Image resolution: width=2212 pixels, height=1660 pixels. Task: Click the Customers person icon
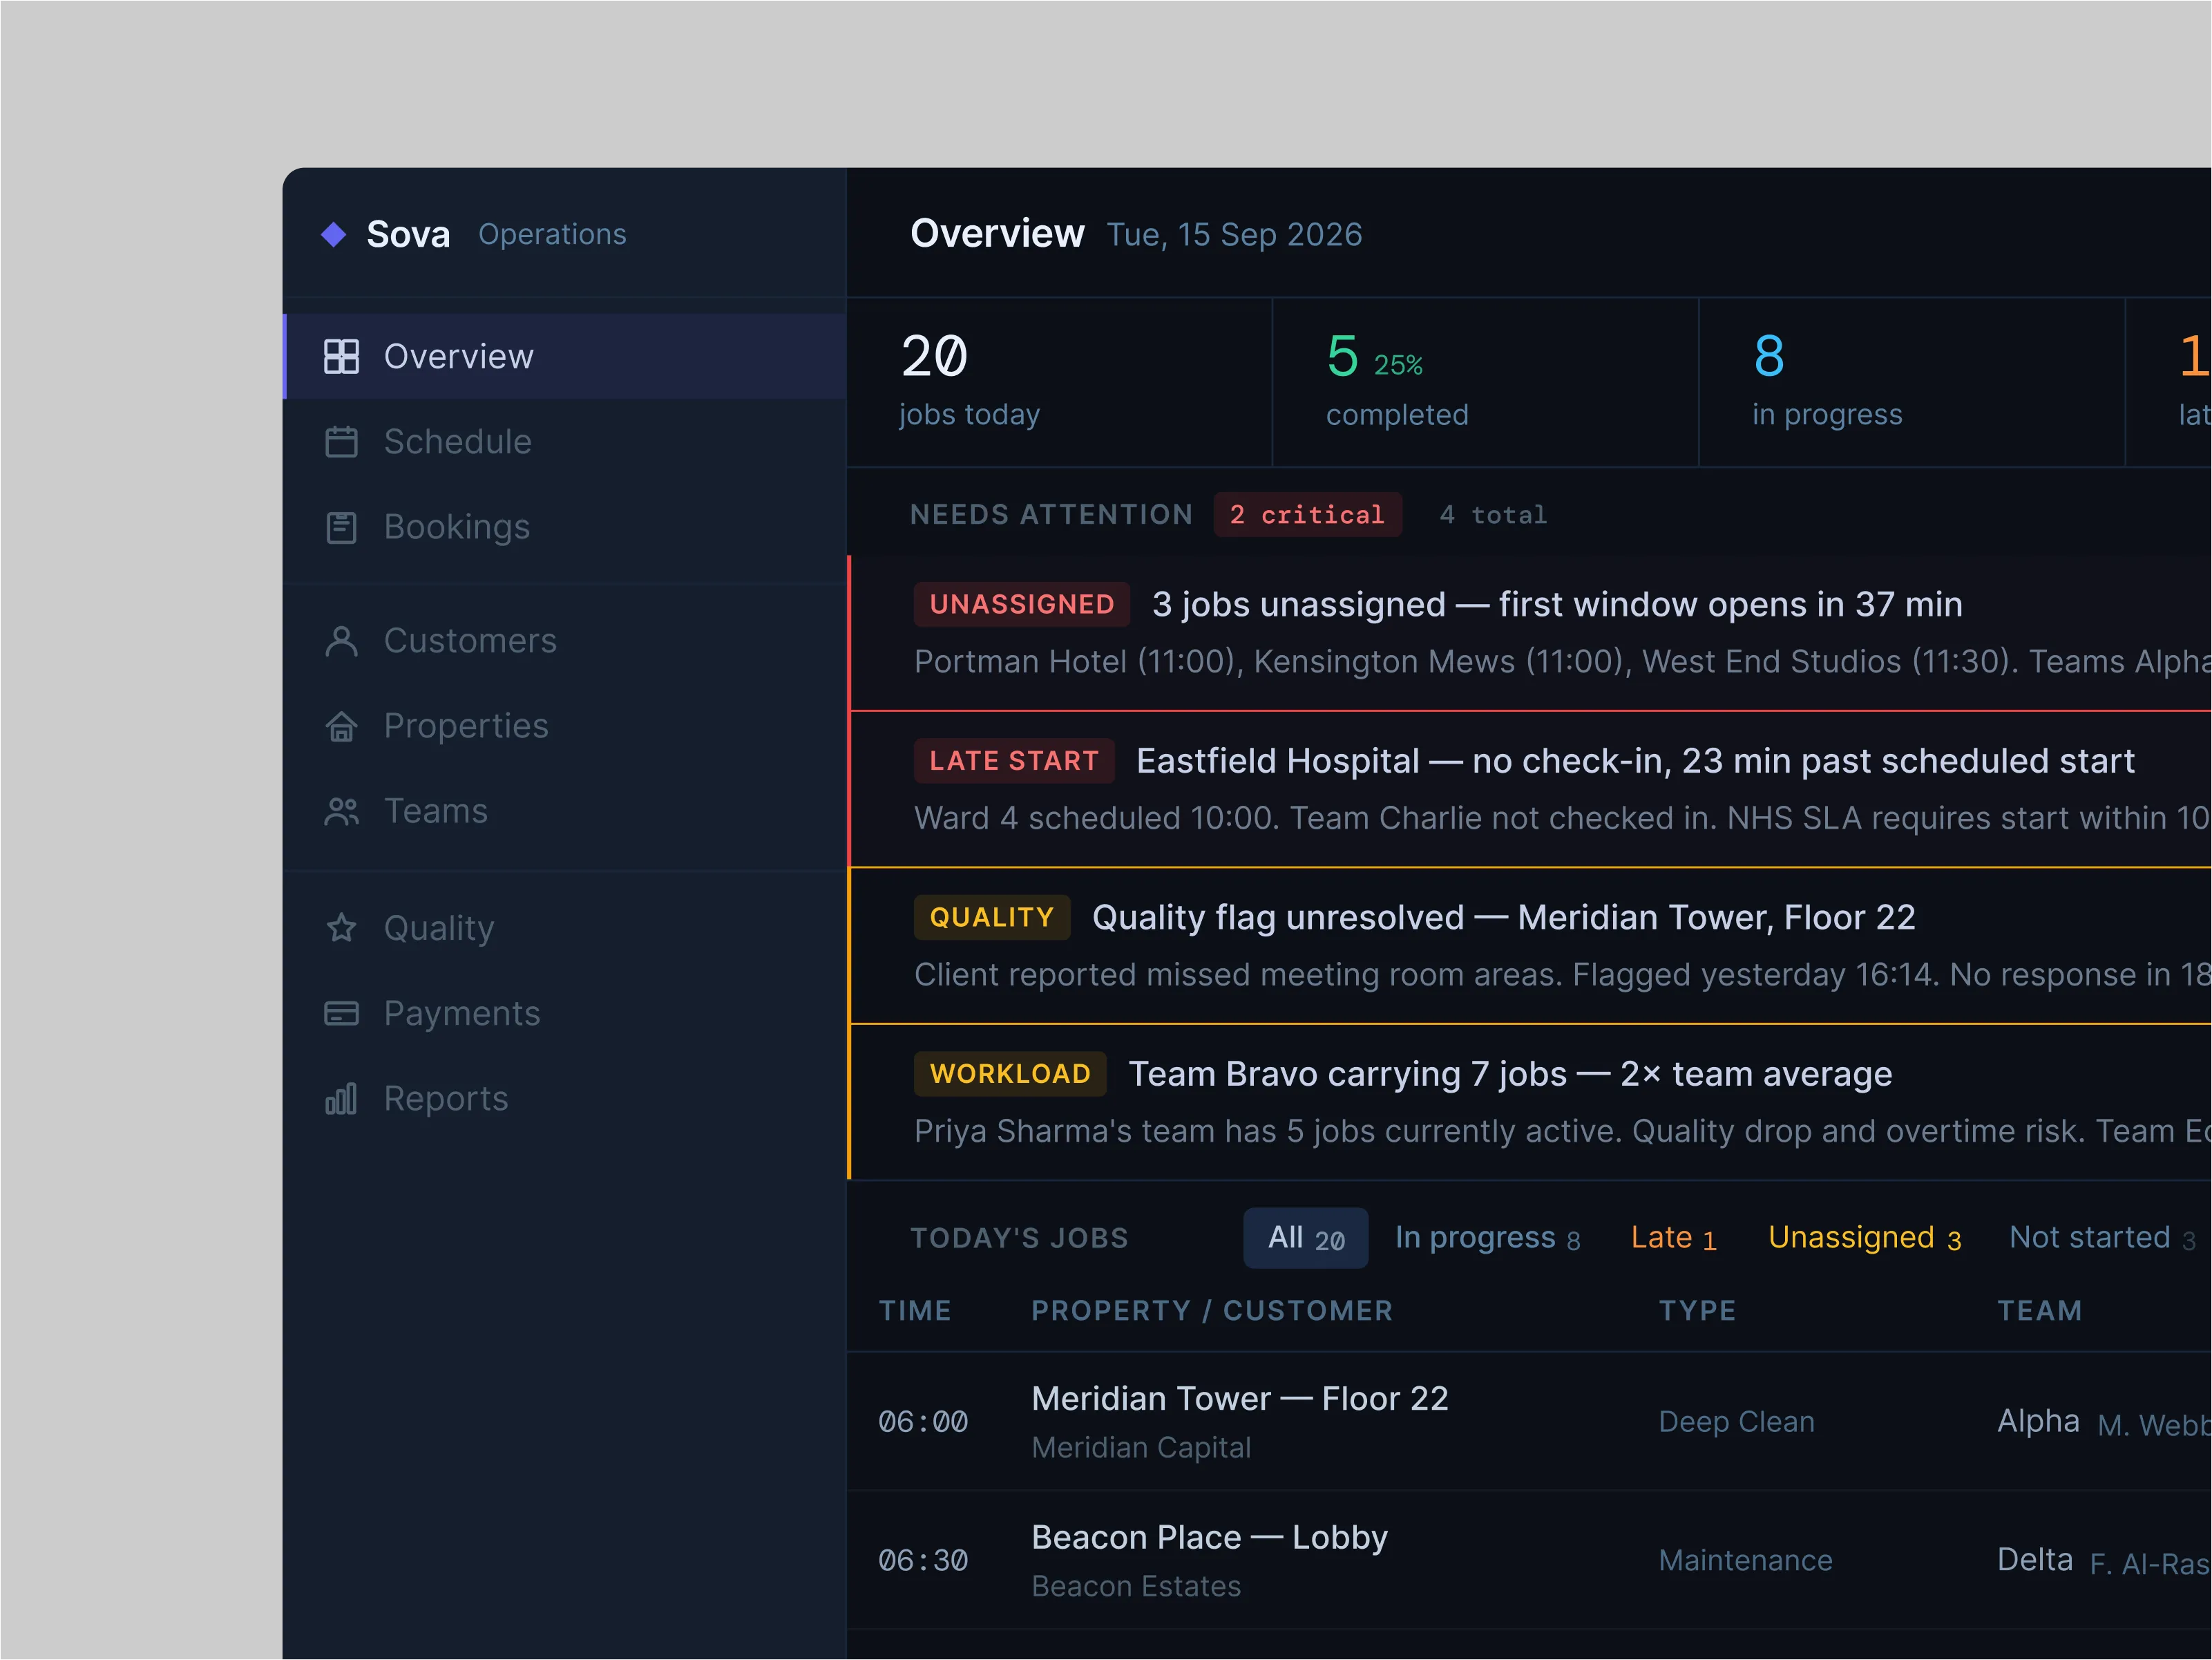coord(341,641)
